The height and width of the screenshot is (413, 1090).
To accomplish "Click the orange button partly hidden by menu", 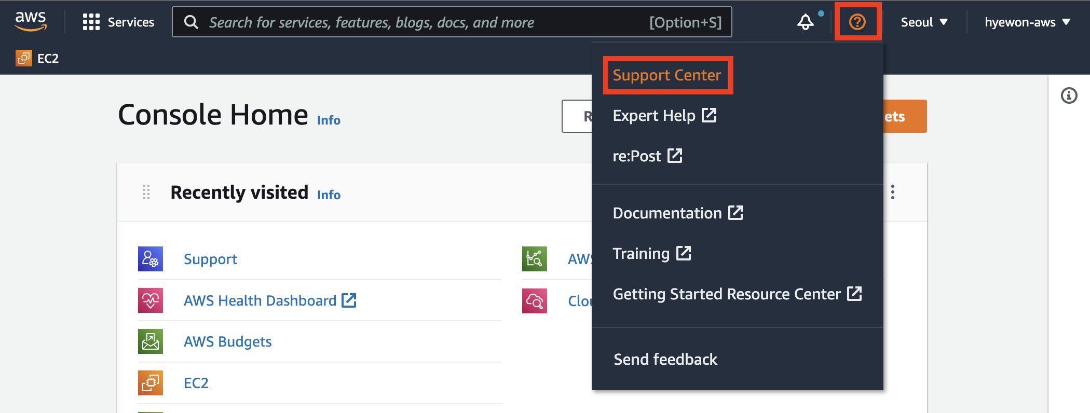I will click(905, 116).
